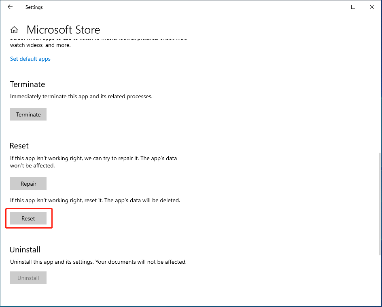Close the Settings window
Image resolution: width=382 pixels, height=307 pixels.
372,7
